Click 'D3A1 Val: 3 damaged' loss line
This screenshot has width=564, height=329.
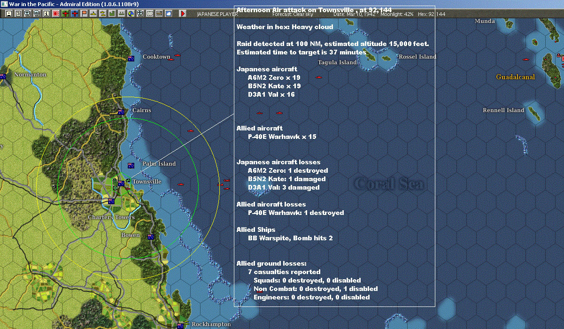click(x=284, y=187)
